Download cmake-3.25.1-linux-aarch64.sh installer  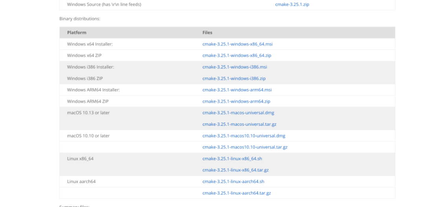[x=233, y=181]
